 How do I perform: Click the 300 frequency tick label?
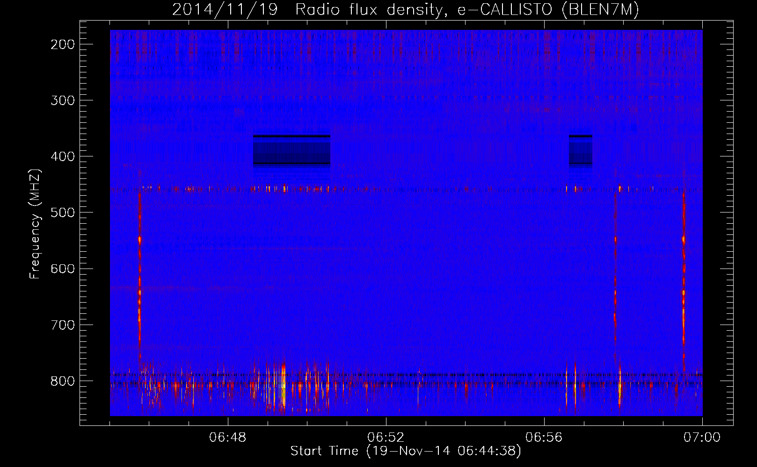click(x=62, y=100)
